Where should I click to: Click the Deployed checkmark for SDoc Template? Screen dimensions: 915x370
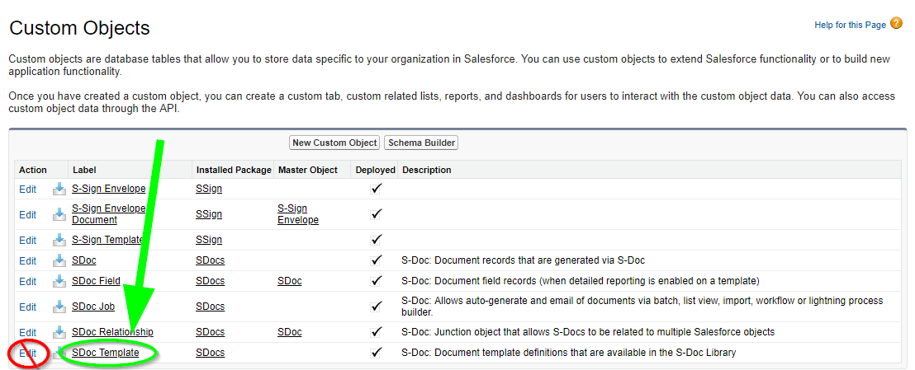click(377, 352)
